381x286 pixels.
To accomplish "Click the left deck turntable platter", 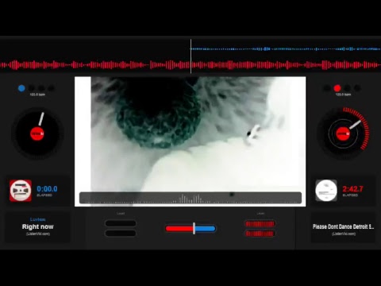I will pos(37,133).
